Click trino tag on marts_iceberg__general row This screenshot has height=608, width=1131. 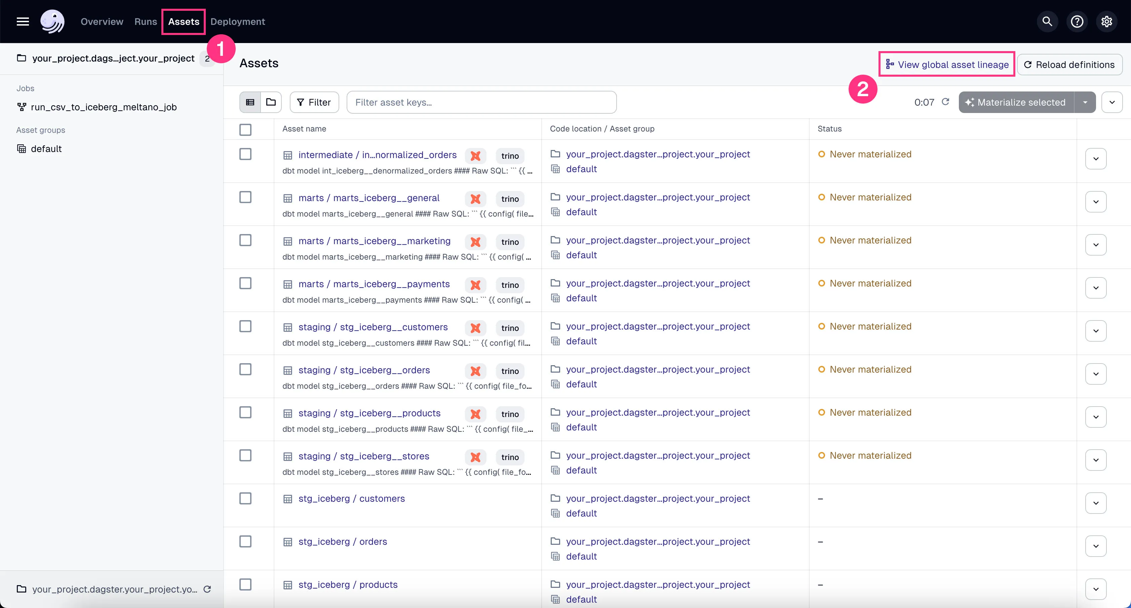tap(510, 198)
